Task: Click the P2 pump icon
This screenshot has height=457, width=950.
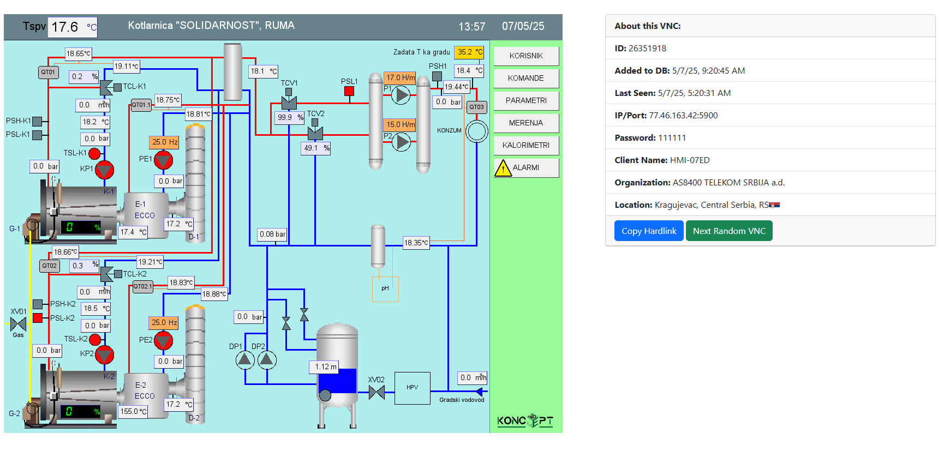Action: (x=401, y=142)
